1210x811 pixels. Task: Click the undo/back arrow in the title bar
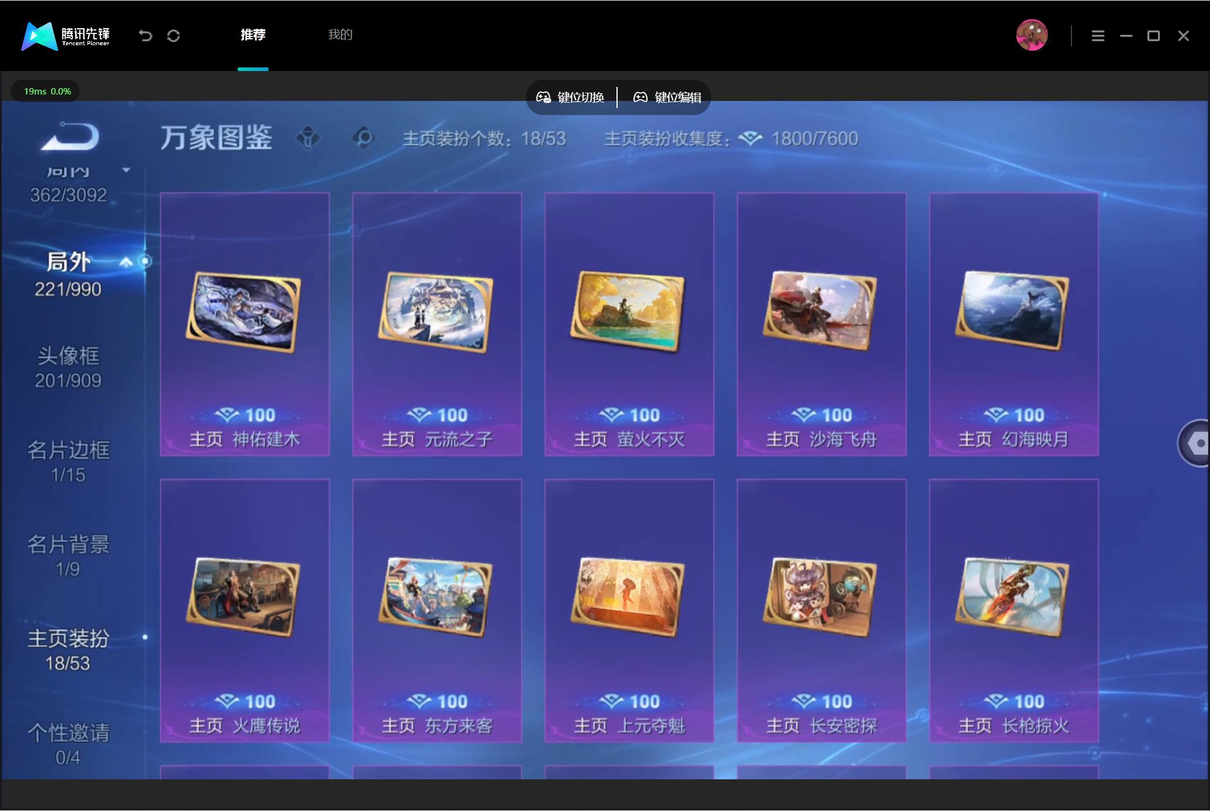point(145,36)
